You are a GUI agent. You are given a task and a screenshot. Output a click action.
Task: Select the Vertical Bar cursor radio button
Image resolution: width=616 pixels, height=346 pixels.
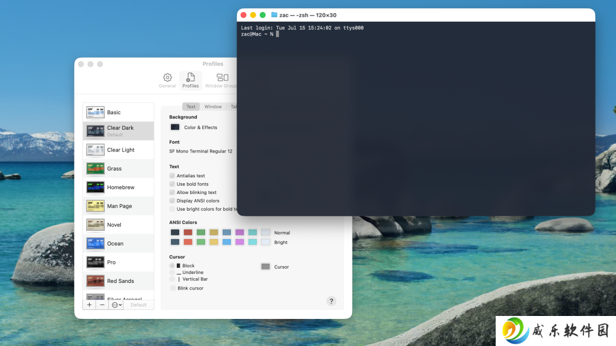coord(172,279)
